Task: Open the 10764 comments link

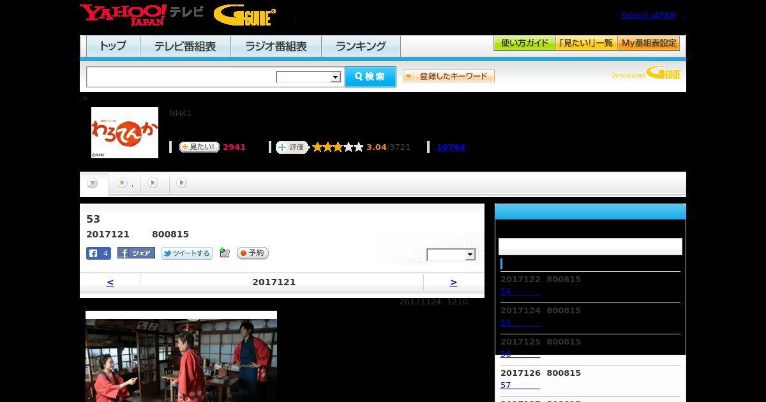Action: [451, 147]
